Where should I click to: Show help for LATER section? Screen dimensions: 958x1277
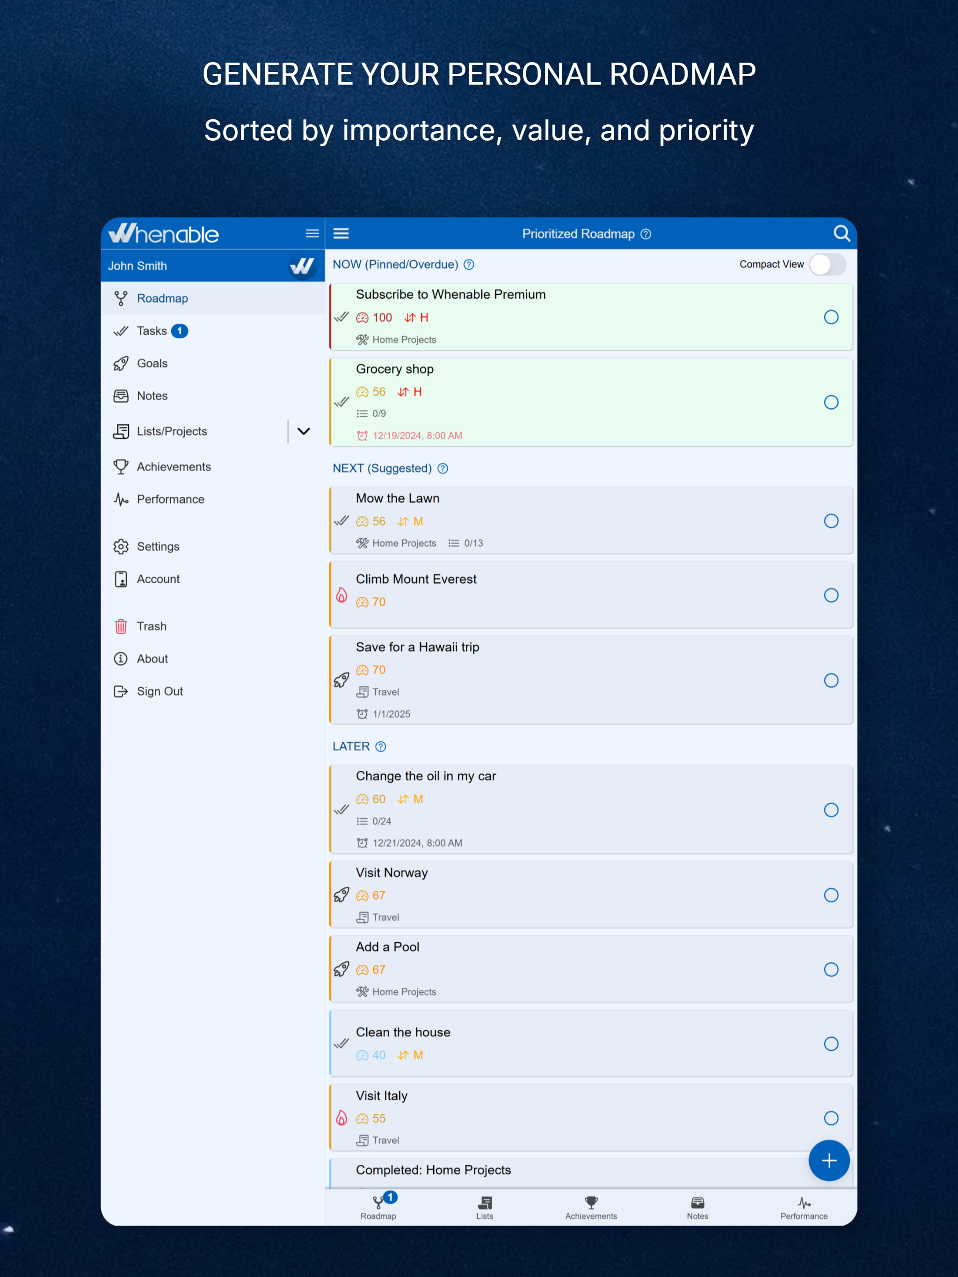380,746
